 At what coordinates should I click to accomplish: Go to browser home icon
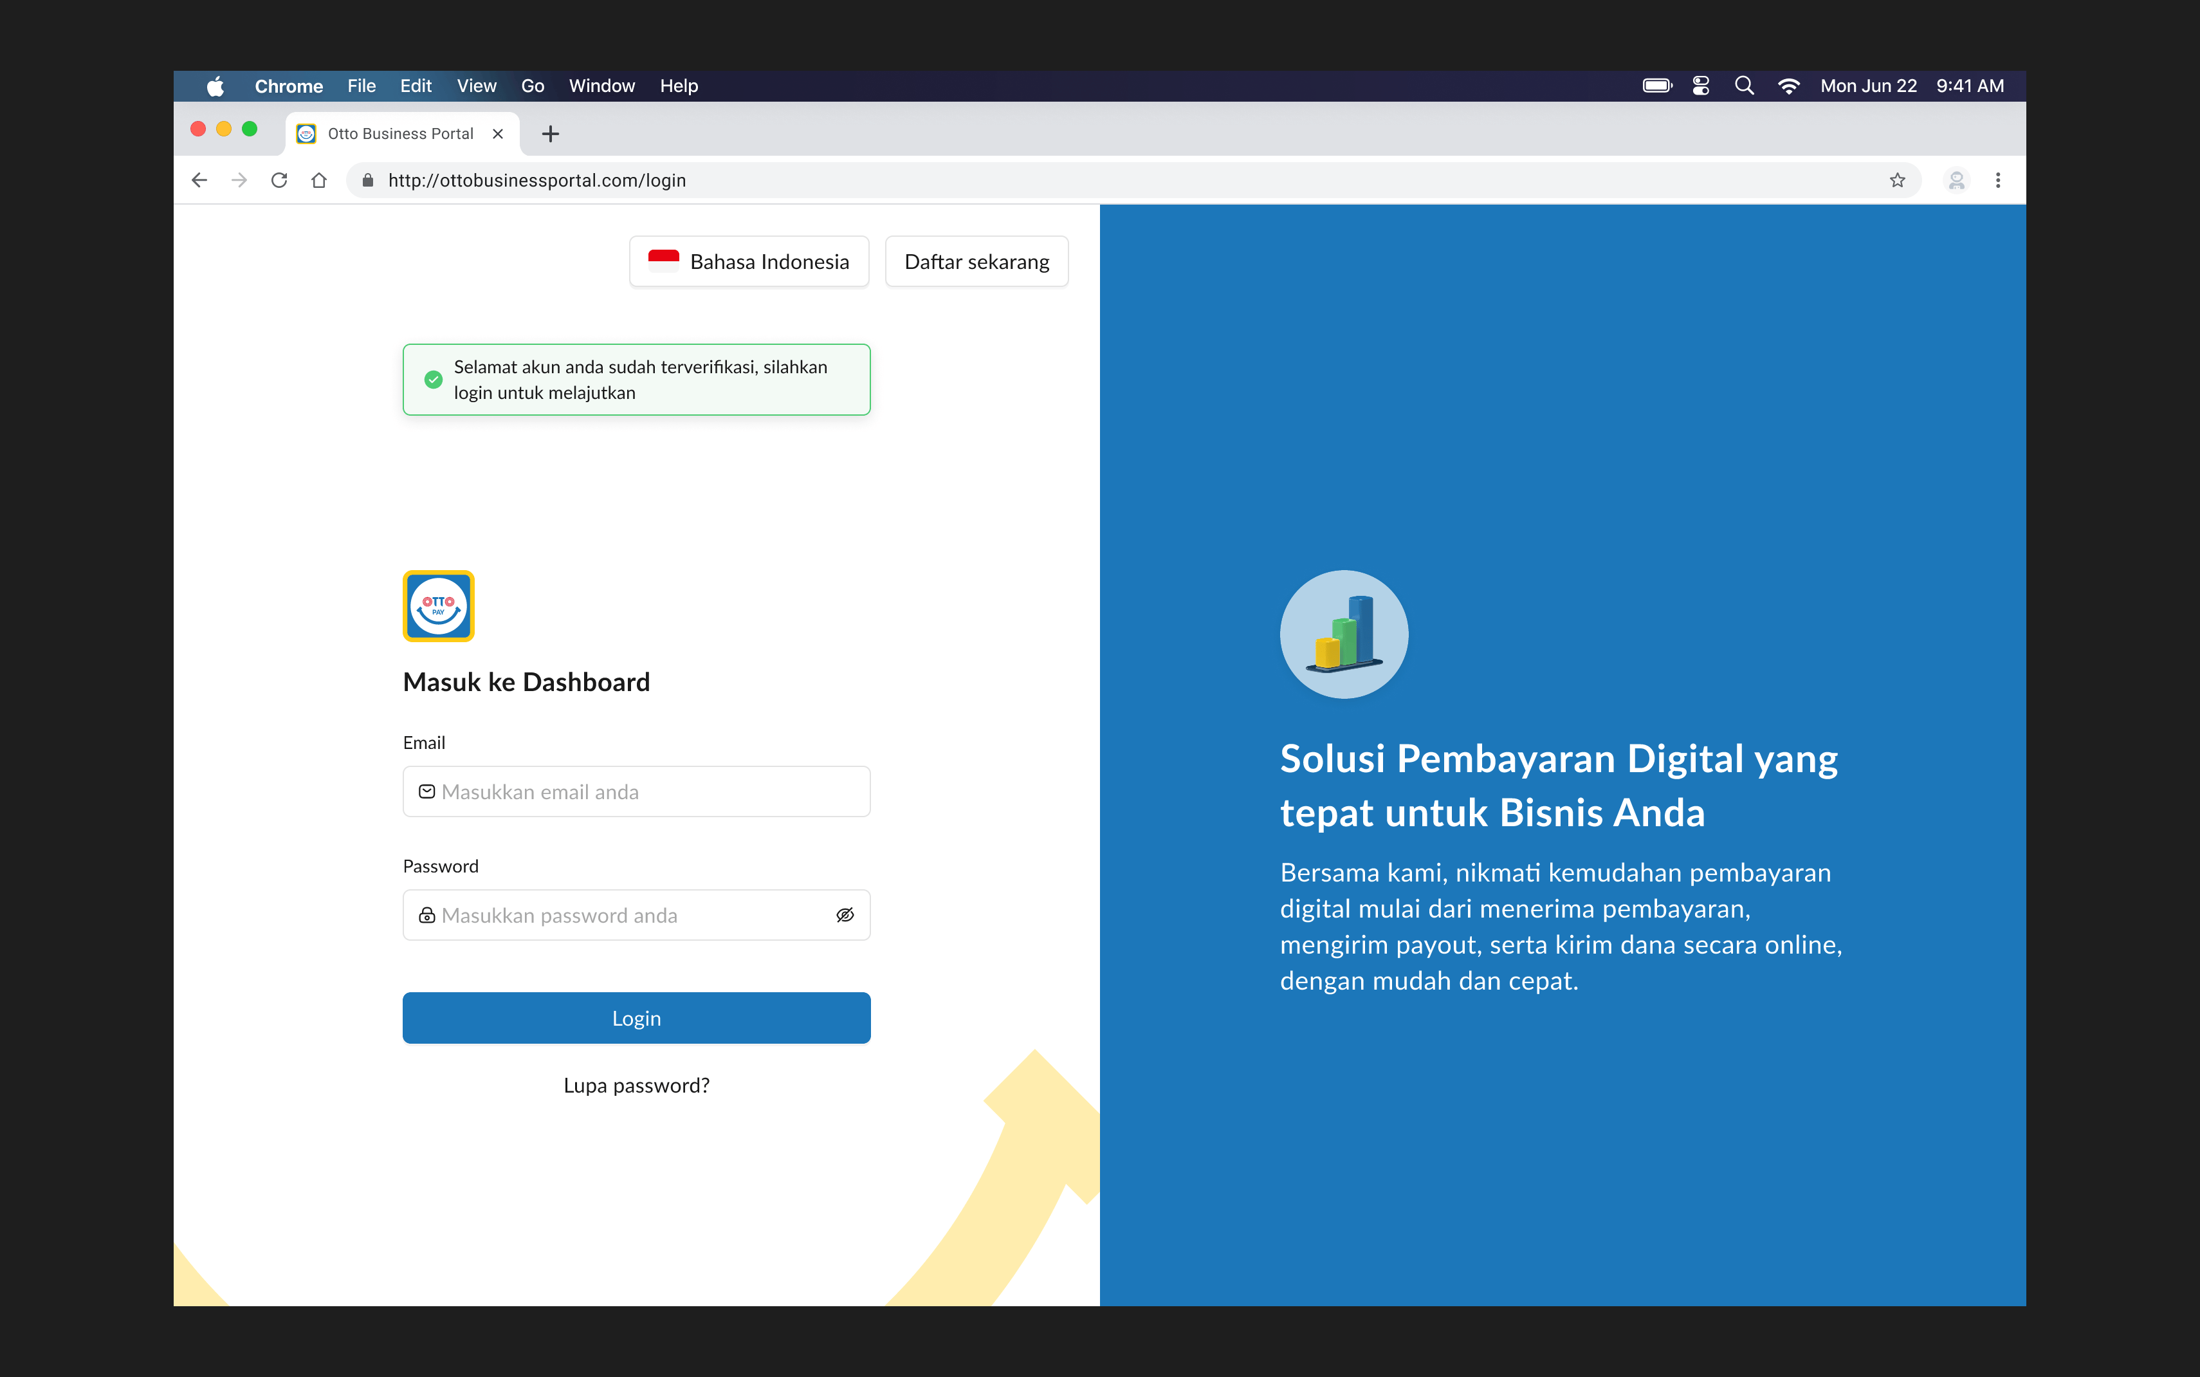pos(318,180)
